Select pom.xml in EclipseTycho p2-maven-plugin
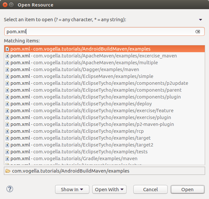Image resolution: width=209 pixels, height=199 pixels. click(x=104, y=124)
